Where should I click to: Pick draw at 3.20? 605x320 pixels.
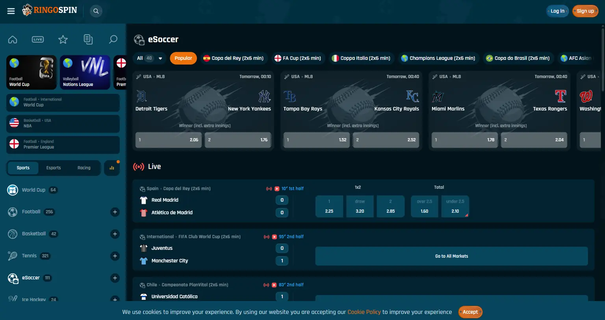click(360, 206)
